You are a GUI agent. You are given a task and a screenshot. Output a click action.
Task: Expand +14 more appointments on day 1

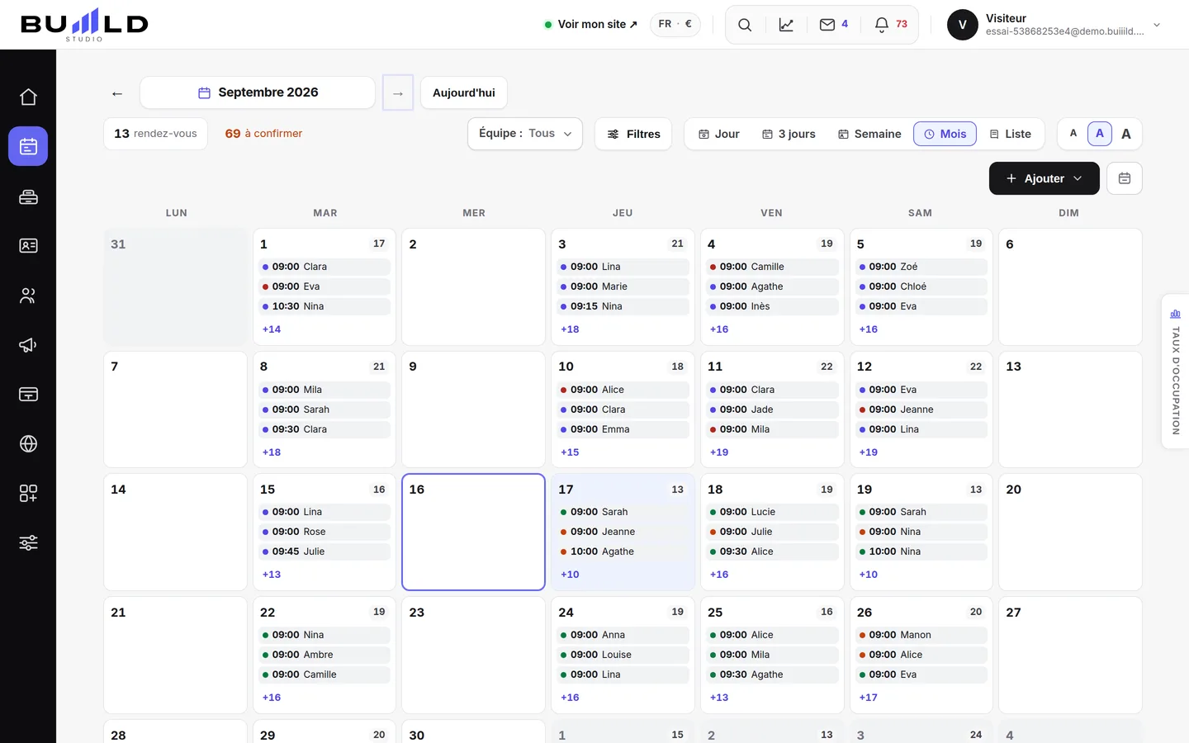272,329
